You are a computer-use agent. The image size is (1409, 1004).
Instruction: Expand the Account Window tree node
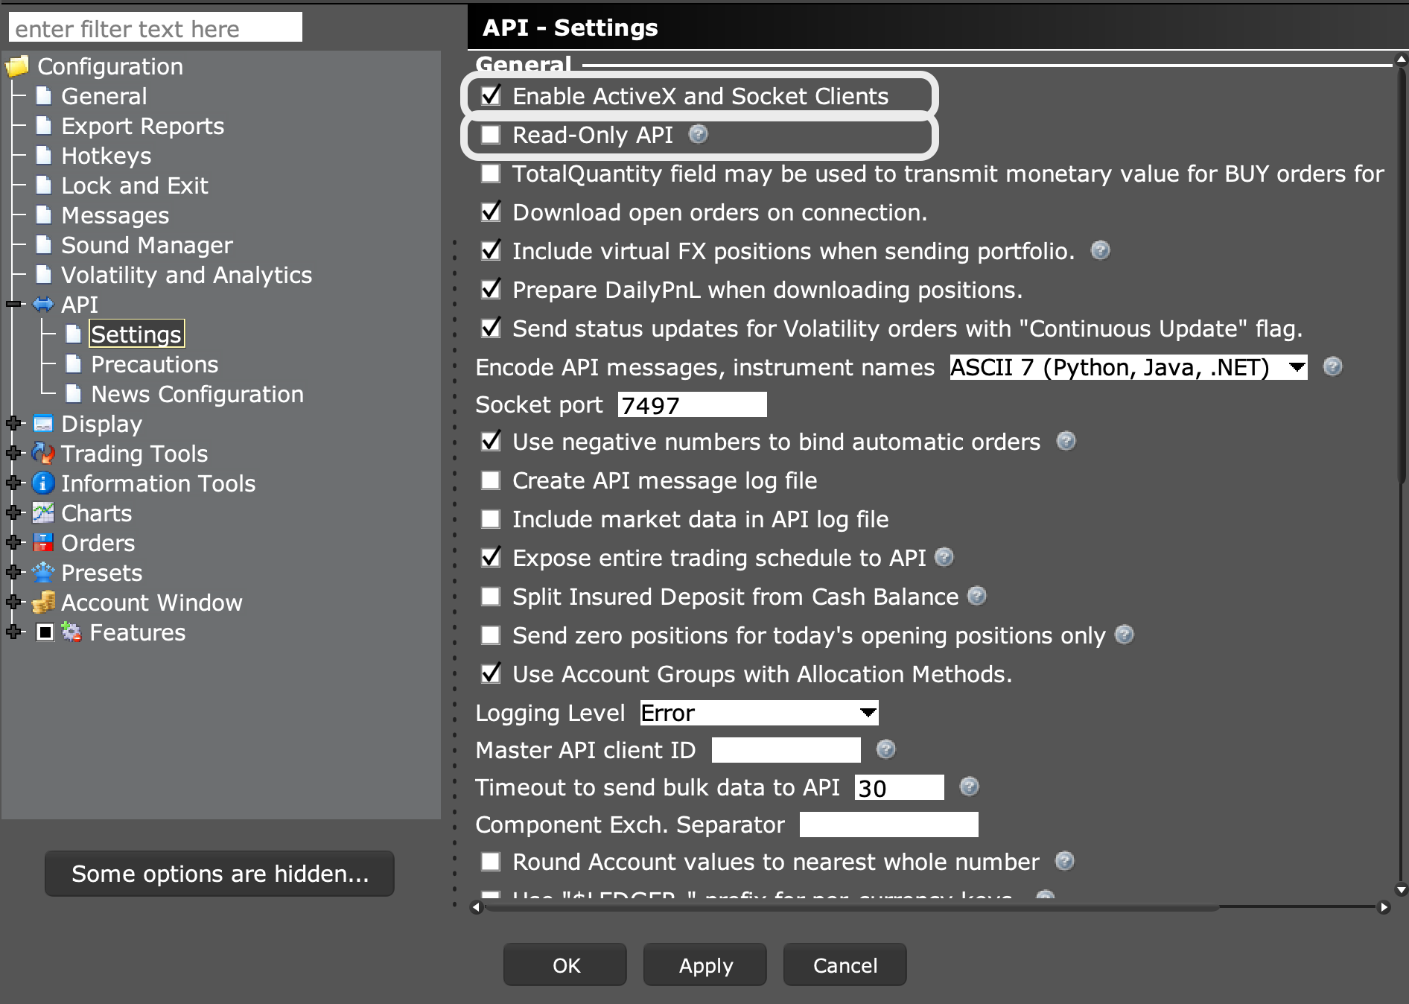tap(14, 603)
